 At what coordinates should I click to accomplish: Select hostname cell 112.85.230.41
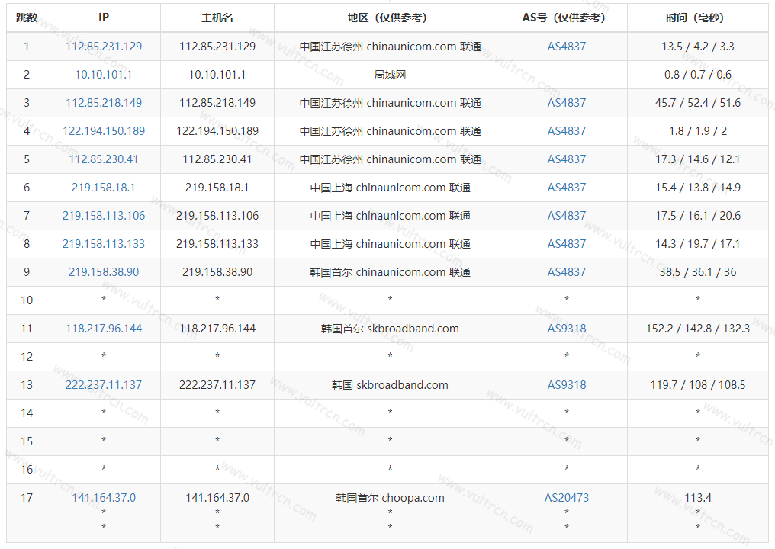[217, 159]
